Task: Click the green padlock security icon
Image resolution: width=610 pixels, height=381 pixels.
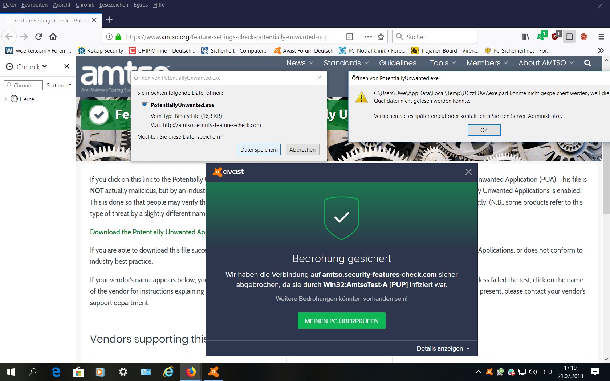Action: pos(118,37)
